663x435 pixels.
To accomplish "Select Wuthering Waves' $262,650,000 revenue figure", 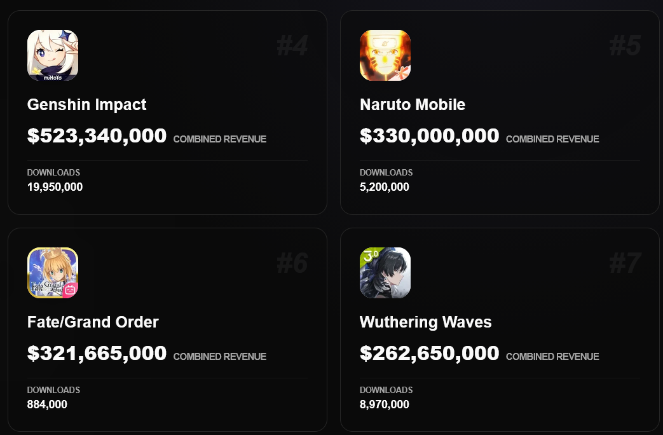I will tap(430, 353).
